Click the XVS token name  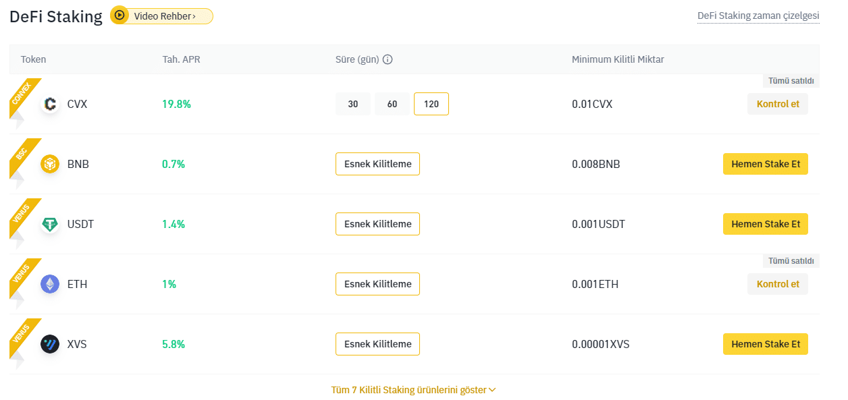[77, 344]
